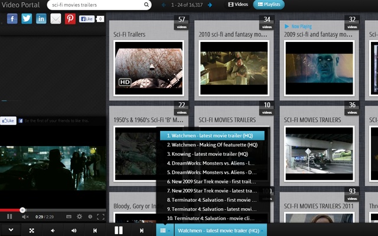This screenshot has height=236, width=378.
Task: Click the watch later clock icon
Action: click(90, 217)
